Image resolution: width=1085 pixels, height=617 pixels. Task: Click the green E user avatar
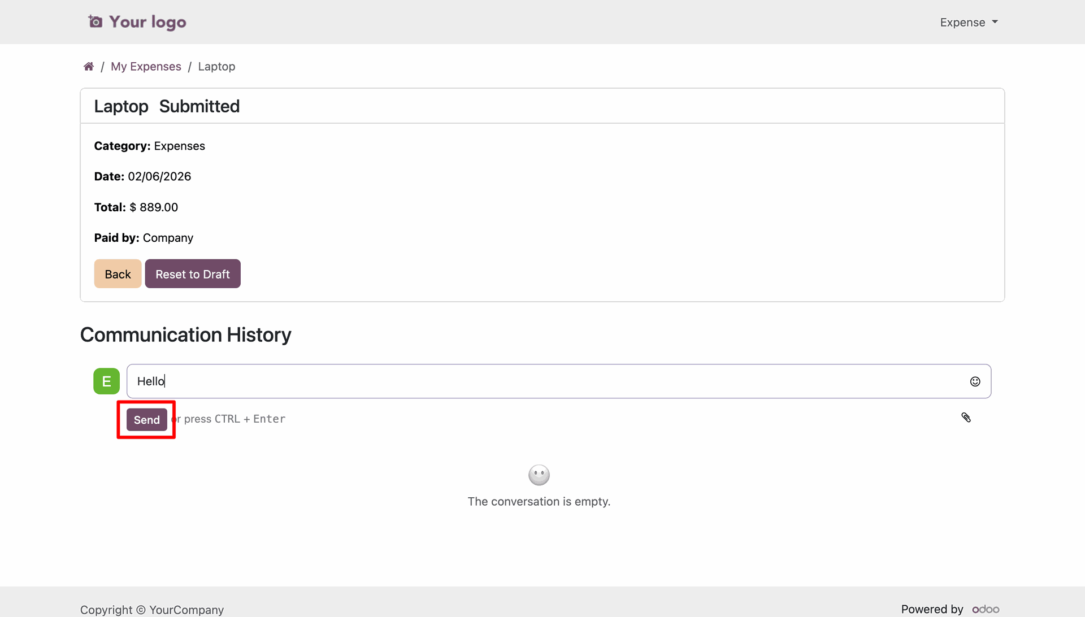coord(106,381)
